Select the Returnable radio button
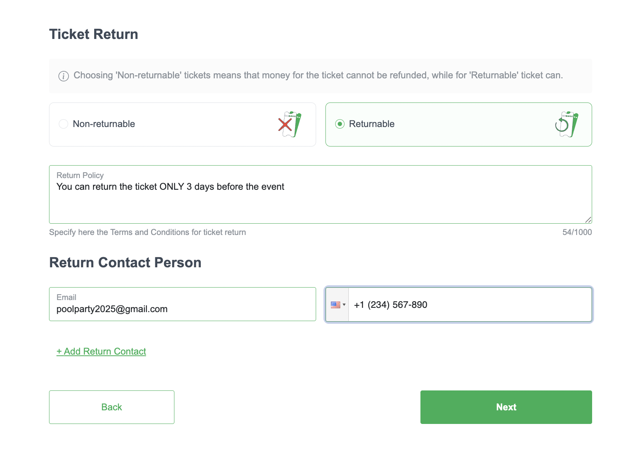640x452 pixels. pos(340,124)
